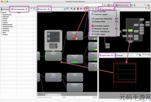
Task: Click the Request Layout diamond icon
Action: point(81,9)
